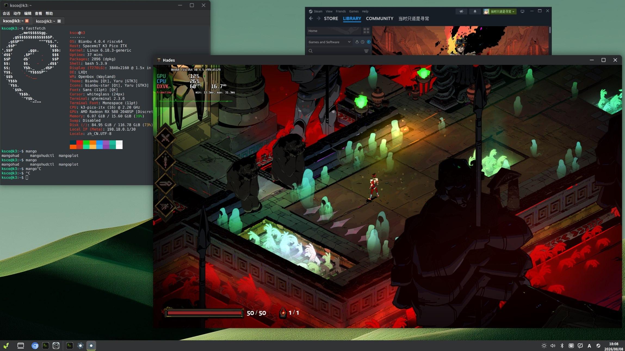Open the Games menu in Steam
The width and height of the screenshot is (625, 351).
click(354, 11)
